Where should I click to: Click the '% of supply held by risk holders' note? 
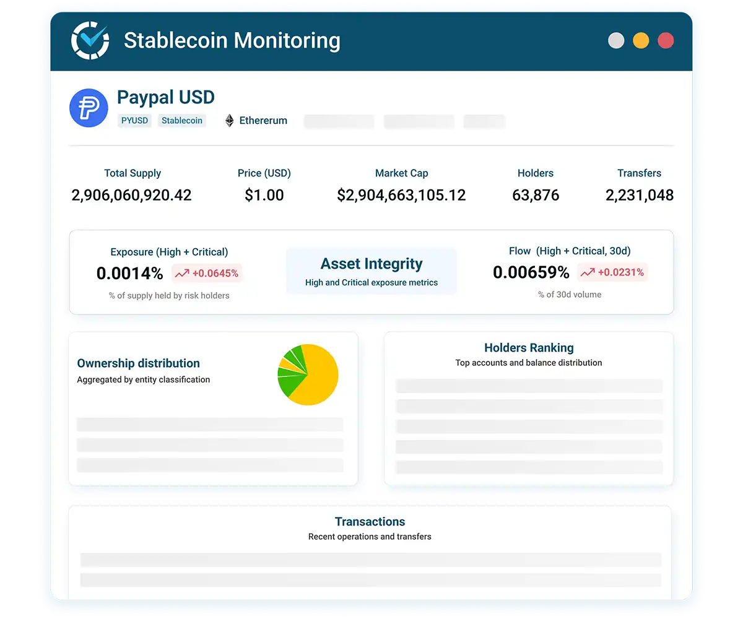[169, 296]
